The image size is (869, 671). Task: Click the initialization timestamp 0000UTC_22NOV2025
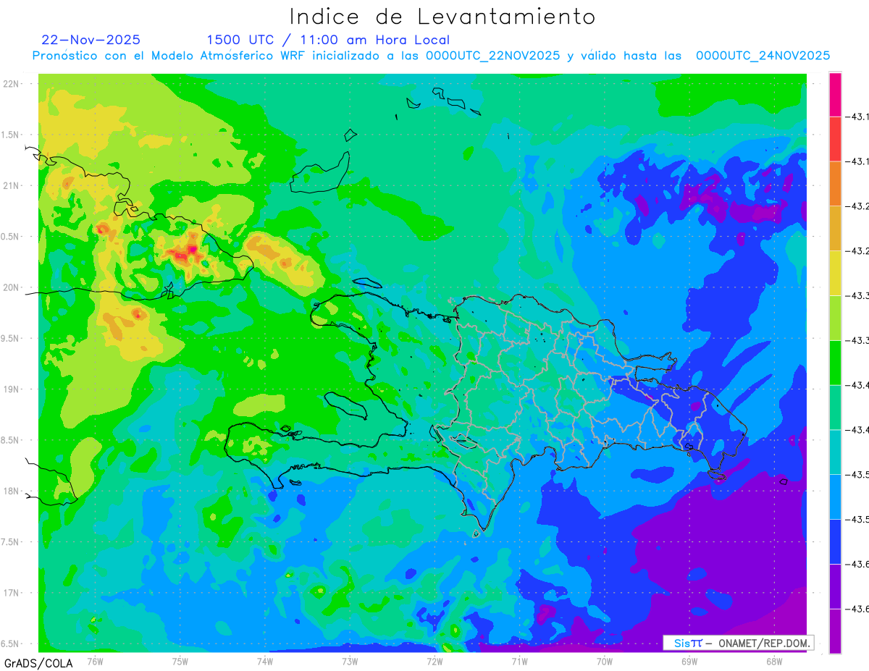point(492,56)
